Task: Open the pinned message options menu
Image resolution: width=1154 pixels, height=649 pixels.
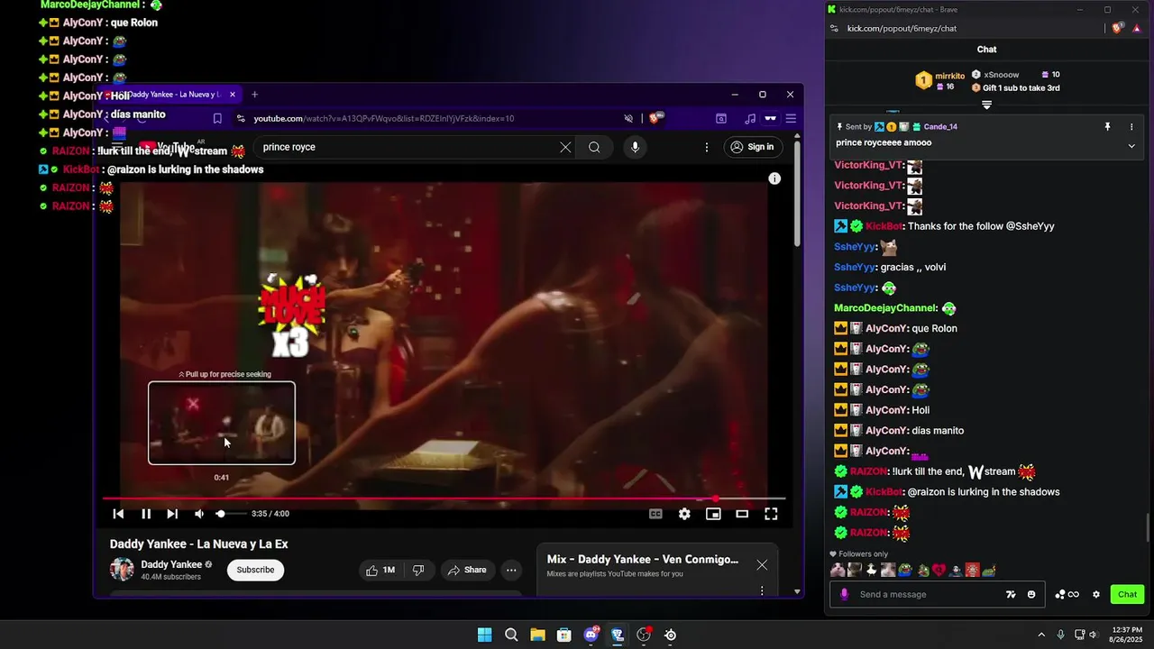Action: (x=1131, y=127)
